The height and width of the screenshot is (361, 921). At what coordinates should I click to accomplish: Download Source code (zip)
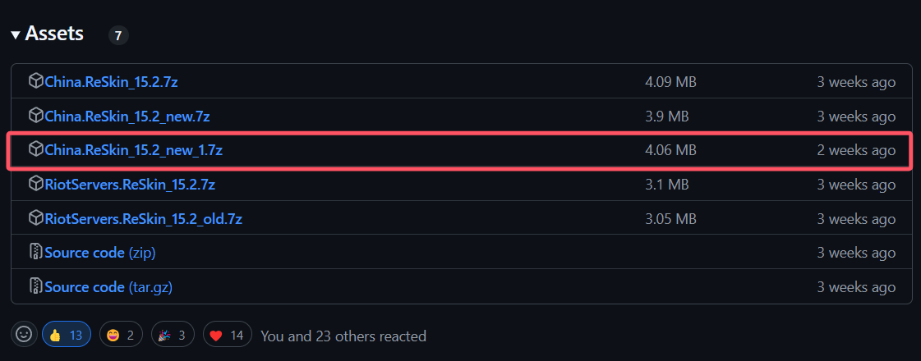point(100,253)
